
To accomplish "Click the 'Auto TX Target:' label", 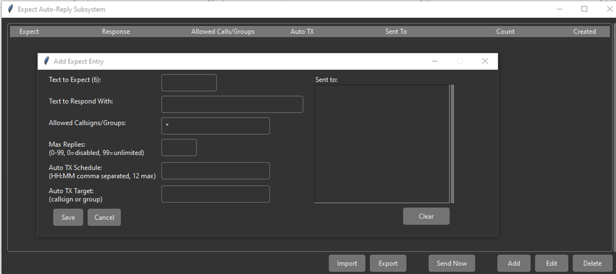I will [71, 191].
